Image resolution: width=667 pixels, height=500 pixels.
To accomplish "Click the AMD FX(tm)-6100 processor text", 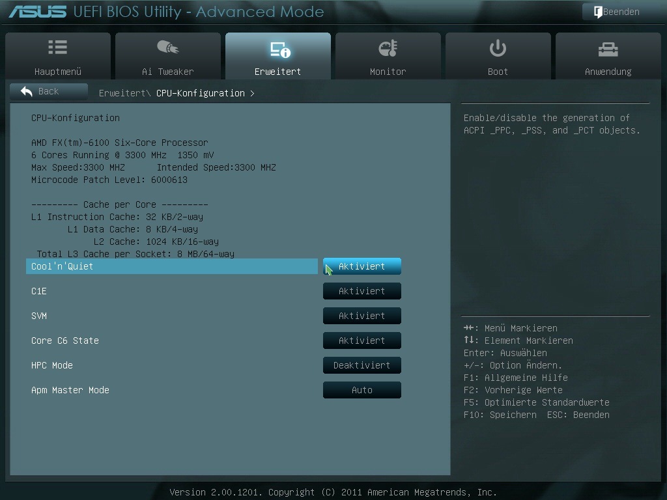I will 120,143.
